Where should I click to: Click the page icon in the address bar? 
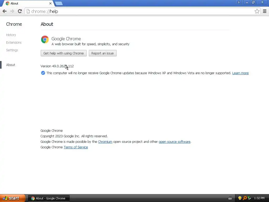[x=28, y=11]
